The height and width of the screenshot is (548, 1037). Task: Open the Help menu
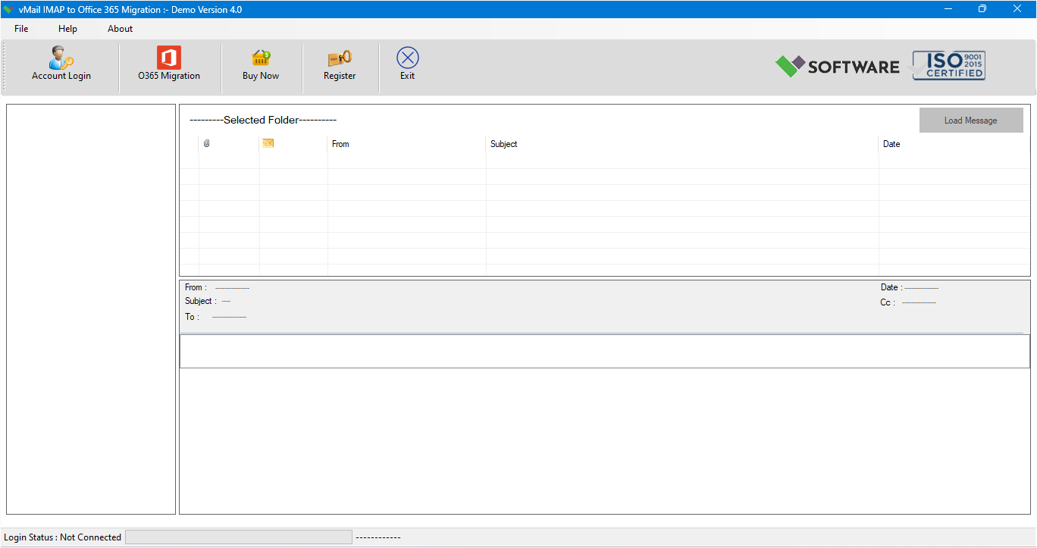pyautogui.click(x=67, y=29)
